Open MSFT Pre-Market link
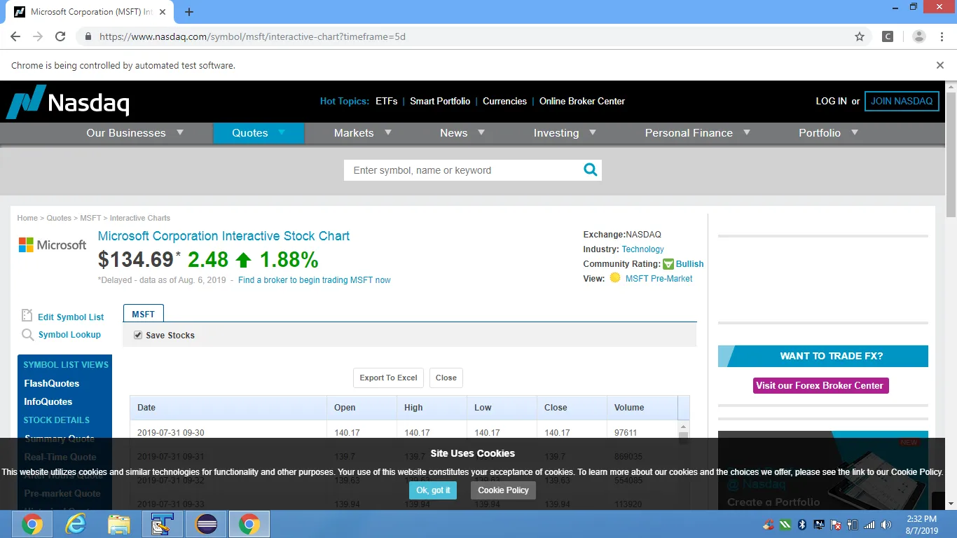 click(659, 278)
